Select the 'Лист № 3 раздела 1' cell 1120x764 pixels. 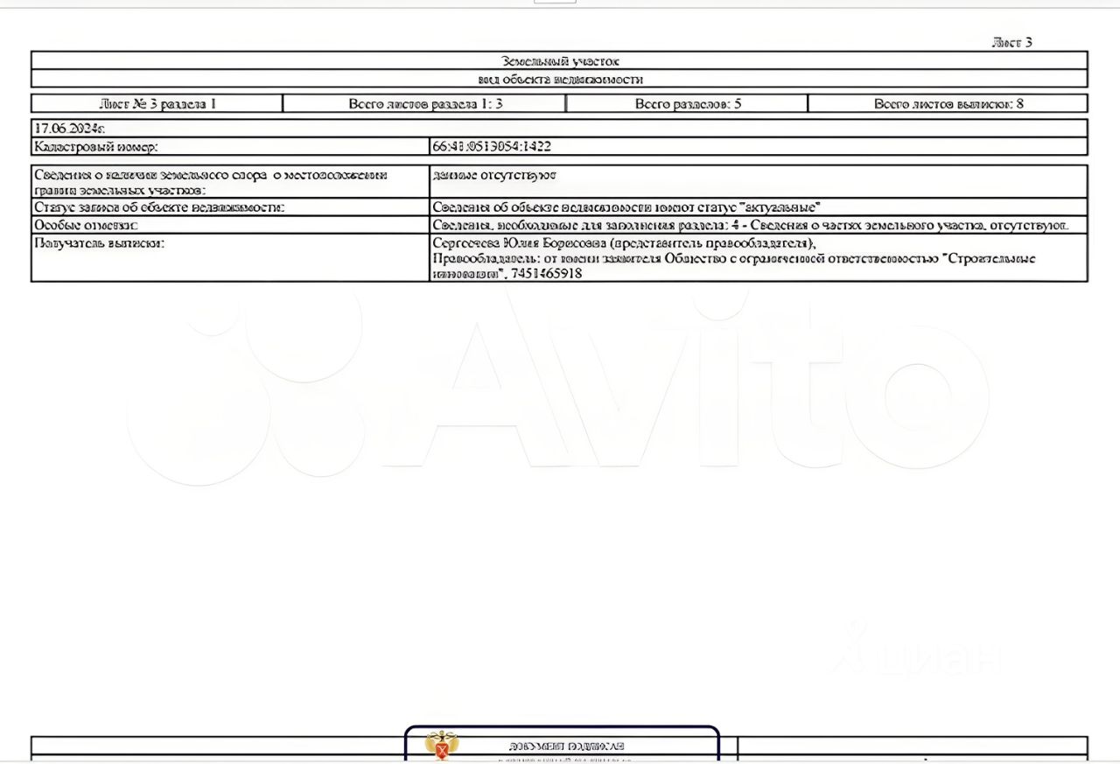click(x=157, y=103)
